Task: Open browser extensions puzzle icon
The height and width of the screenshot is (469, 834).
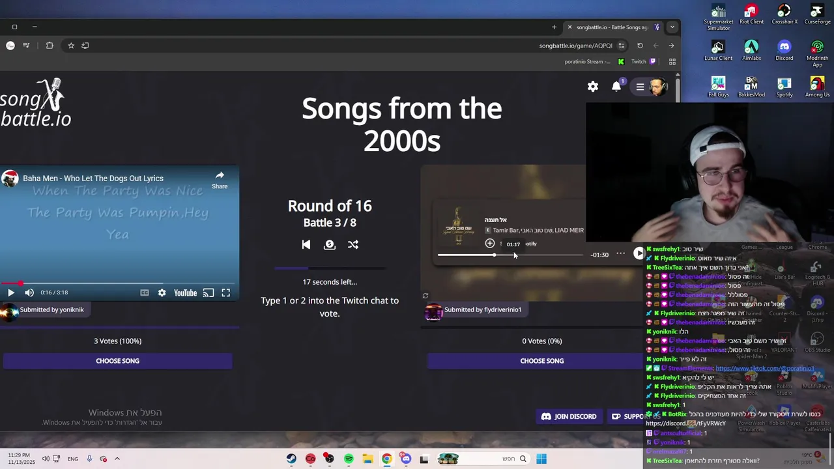Action: [50, 46]
